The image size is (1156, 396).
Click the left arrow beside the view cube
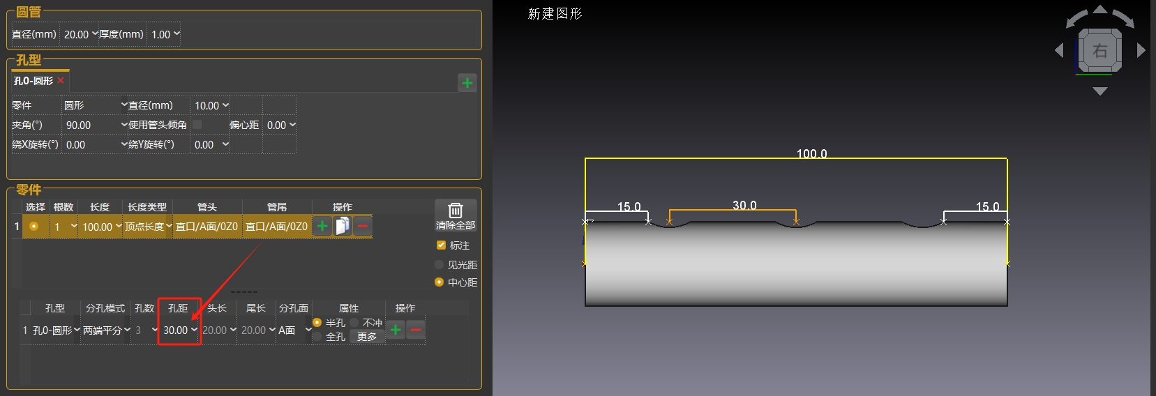point(1059,50)
